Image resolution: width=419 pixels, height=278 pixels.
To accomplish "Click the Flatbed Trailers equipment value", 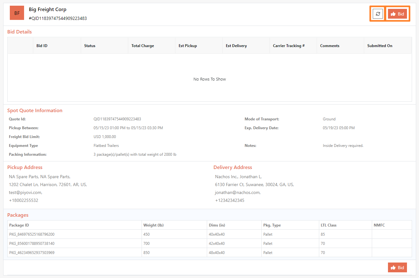I will 106,146.
